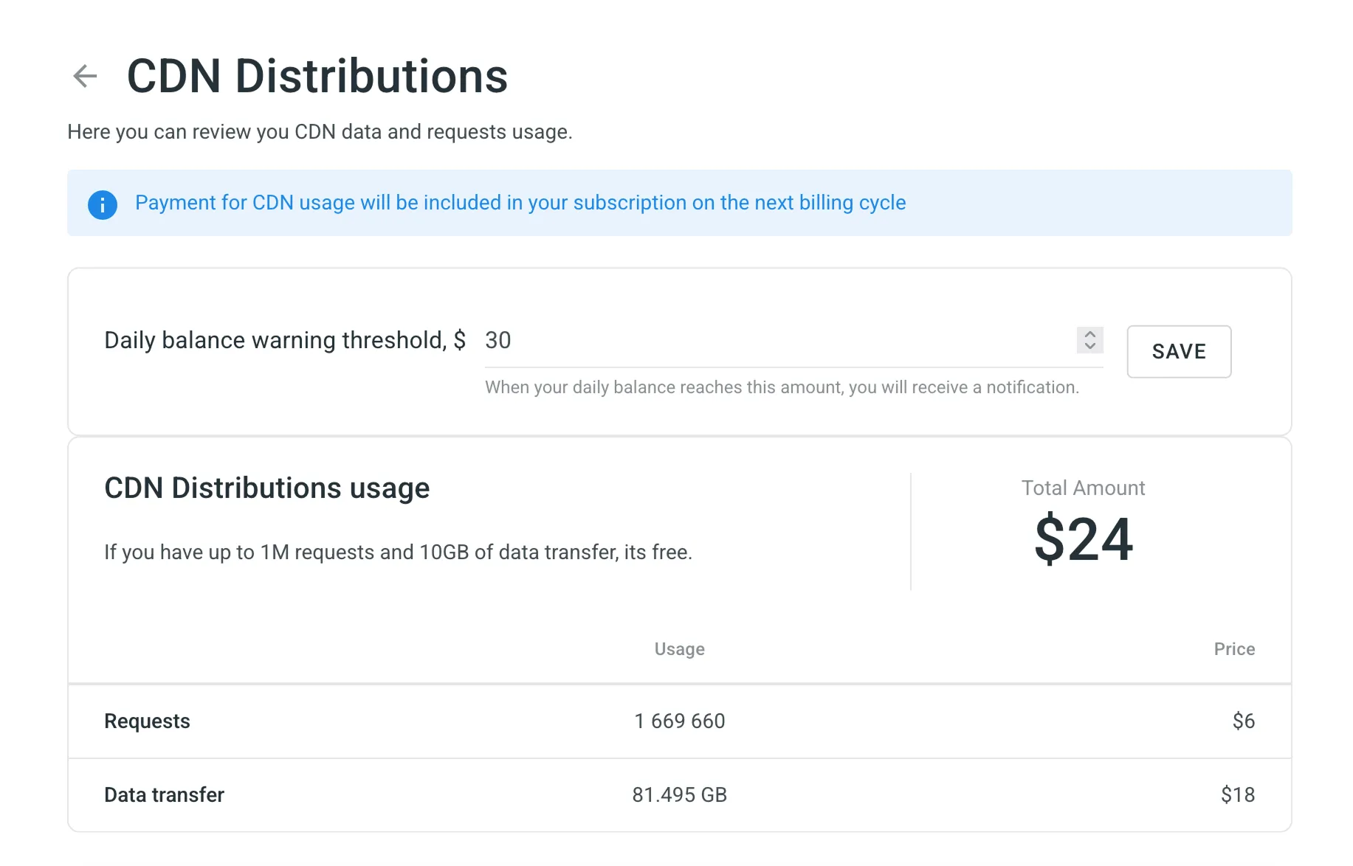Click the blue info icon in banner
The image size is (1353, 866).
[103, 204]
